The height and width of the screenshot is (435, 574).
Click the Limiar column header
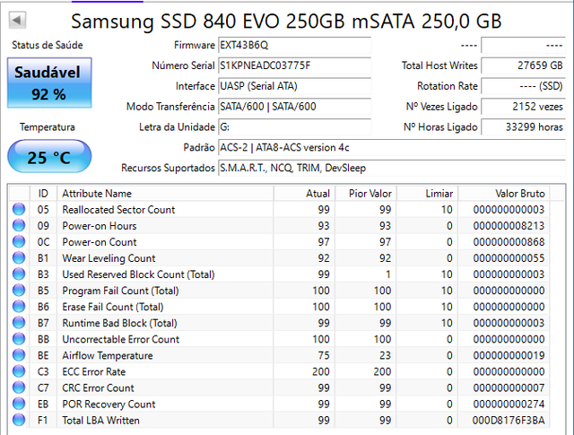point(427,194)
